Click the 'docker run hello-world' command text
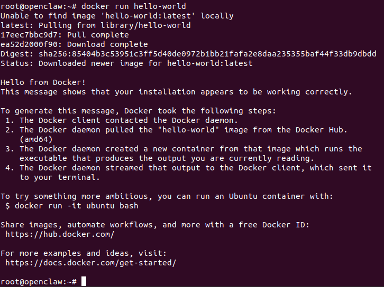 (134, 6)
